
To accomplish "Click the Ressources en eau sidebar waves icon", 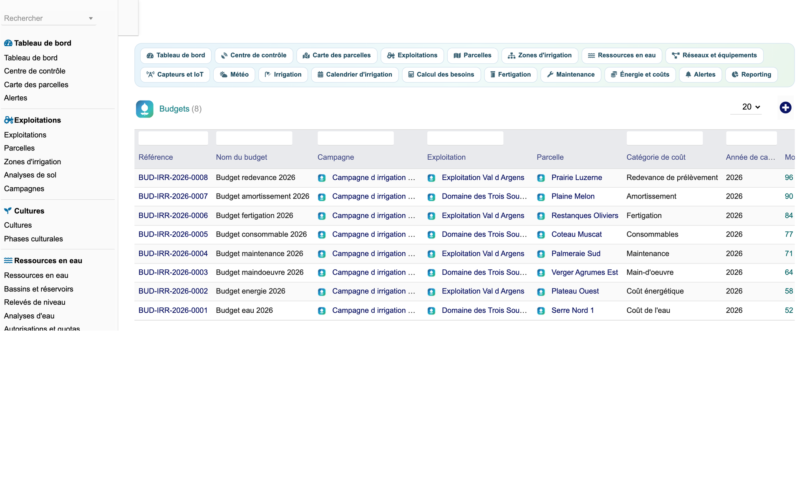I will point(8,261).
